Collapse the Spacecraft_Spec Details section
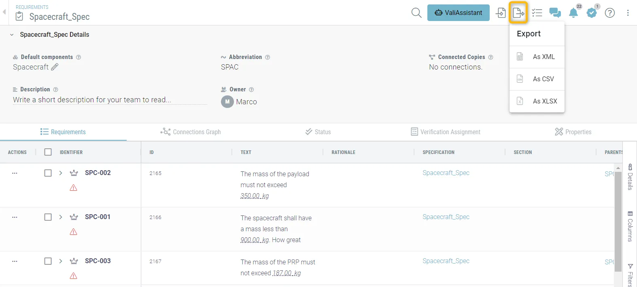This screenshot has height=287, width=637. [12, 35]
